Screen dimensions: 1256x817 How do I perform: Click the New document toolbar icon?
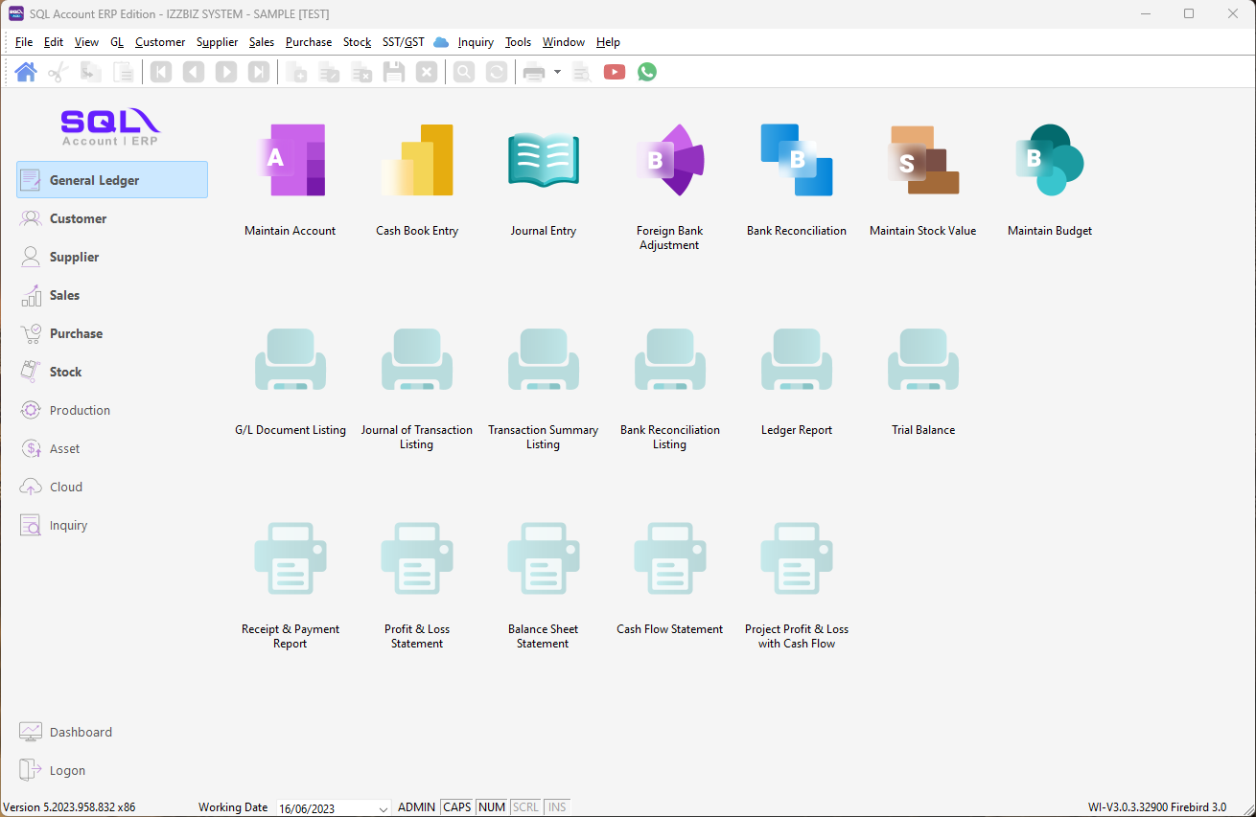click(297, 72)
